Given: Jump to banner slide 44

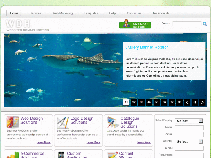Looking at the screenshot, I should pos(149,102).
